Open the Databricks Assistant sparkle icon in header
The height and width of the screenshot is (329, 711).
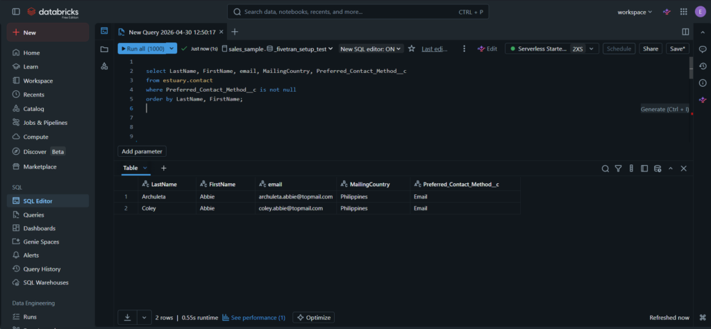click(x=667, y=12)
